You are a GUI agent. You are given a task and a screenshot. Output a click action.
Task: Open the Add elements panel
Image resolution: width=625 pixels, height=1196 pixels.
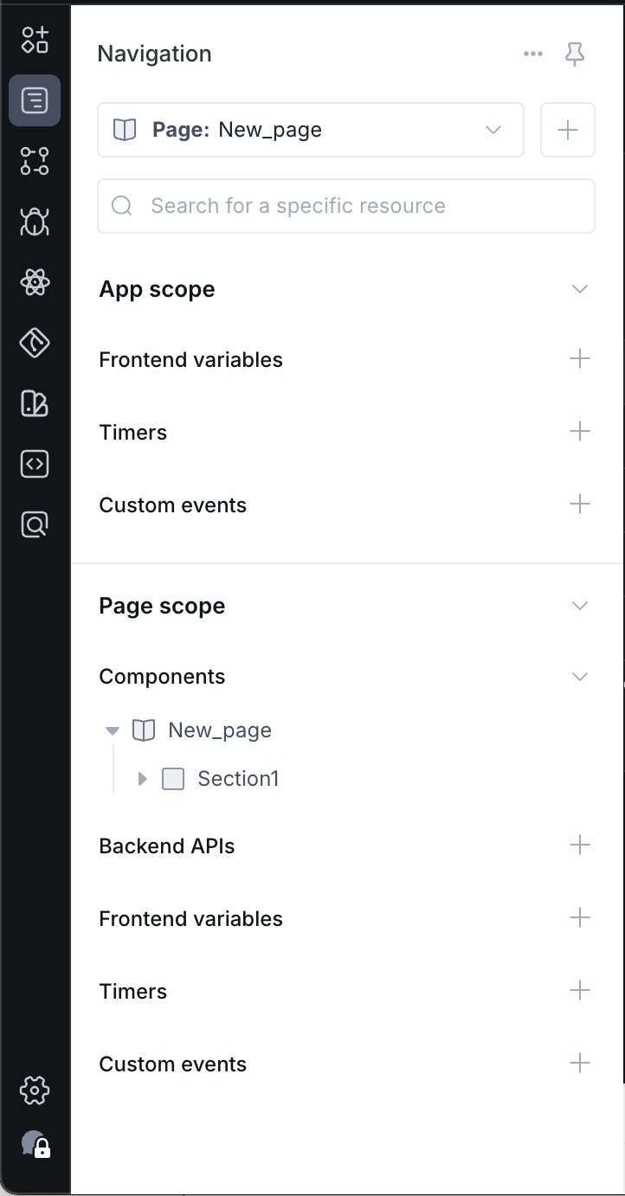pos(35,40)
